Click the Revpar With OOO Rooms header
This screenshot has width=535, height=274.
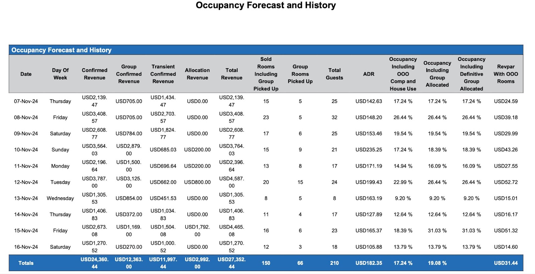[506, 74]
